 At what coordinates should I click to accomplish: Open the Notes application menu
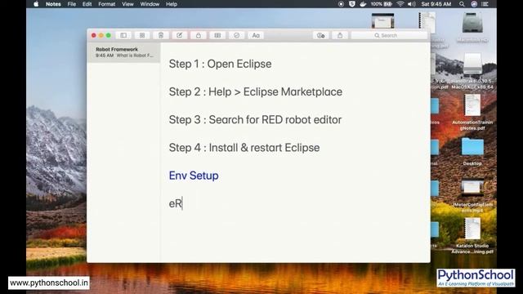[x=53, y=4]
